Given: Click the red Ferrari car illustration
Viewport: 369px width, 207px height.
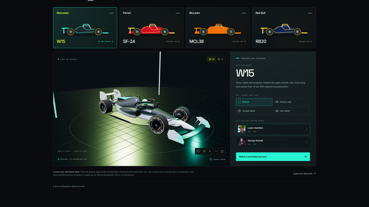Looking at the screenshot, I should (152, 30).
